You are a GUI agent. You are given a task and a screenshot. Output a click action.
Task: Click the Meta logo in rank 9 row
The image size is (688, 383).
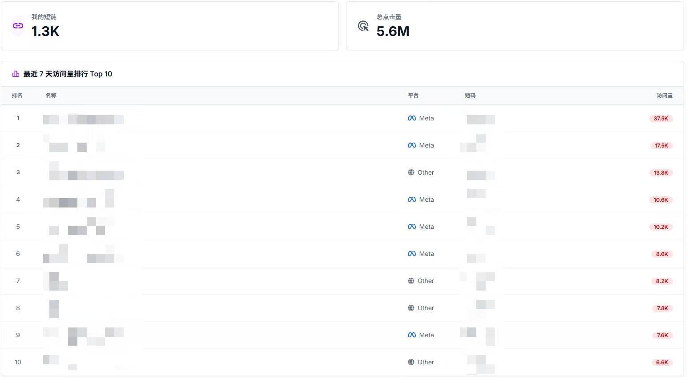coord(412,335)
